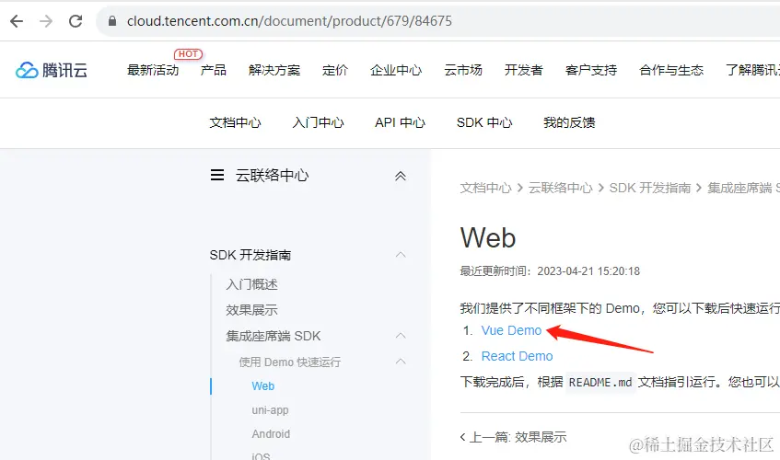Open 效果展示 in the sidebar
The width and height of the screenshot is (780, 460).
tap(251, 310)
